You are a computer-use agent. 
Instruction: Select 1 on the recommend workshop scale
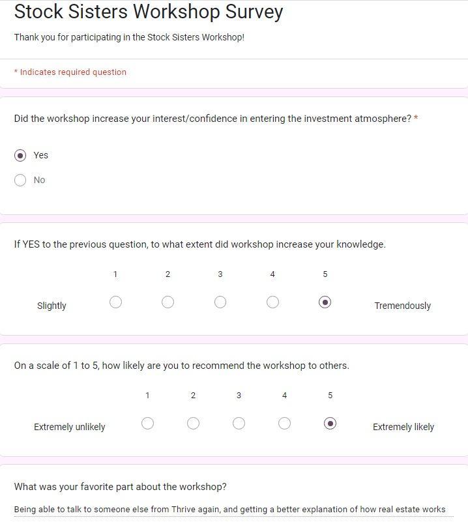[x=147, y=424]
